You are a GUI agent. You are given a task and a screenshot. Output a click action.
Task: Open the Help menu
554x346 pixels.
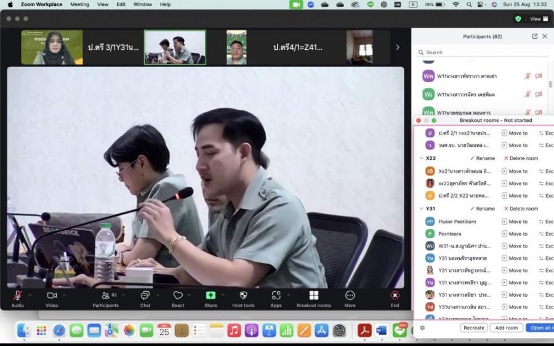[166, 4]
